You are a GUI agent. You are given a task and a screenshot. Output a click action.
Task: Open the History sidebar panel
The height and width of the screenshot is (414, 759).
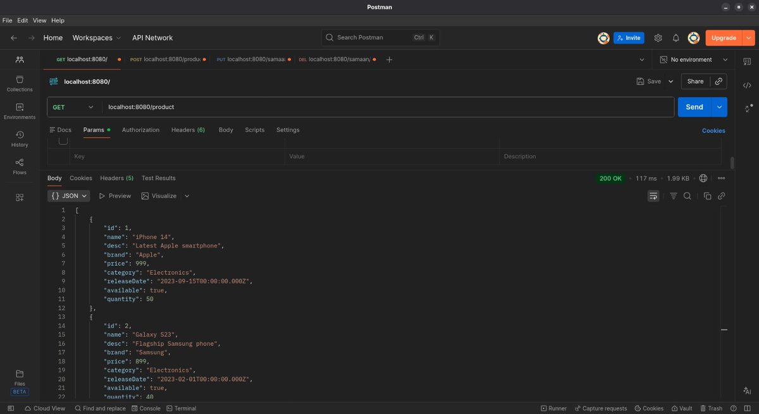[x=20, y=139]
